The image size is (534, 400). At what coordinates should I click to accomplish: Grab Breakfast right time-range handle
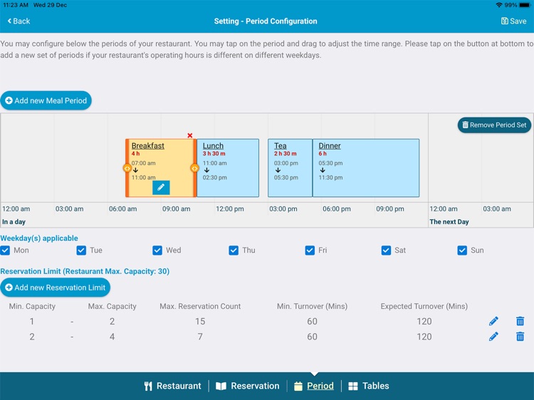(194, 168)
